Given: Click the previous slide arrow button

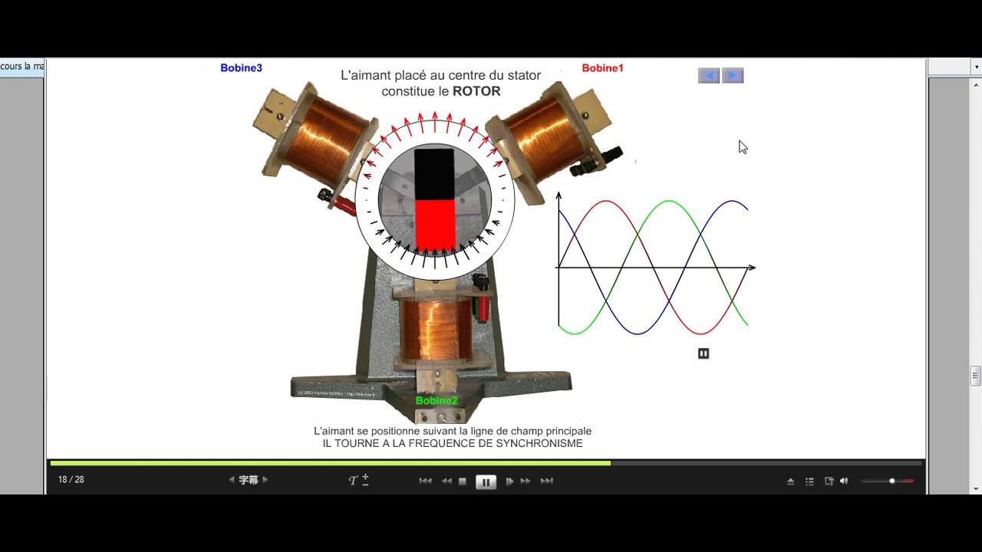Looking at the screenshot, I should tap(709, 75).
